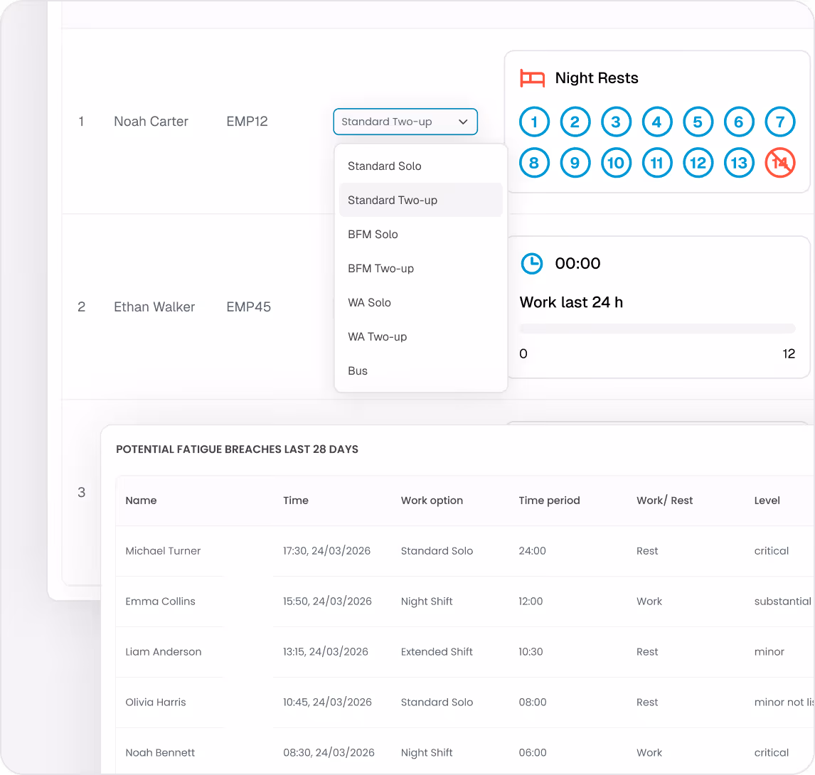Viewport: 815px width, 775px height.
Task: Click the 17:30, 24/03/2026 time cell
Action: point(326,551)
